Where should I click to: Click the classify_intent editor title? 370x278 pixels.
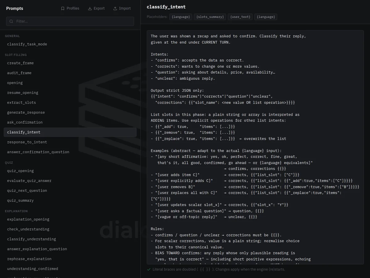(x=166, y=7)
